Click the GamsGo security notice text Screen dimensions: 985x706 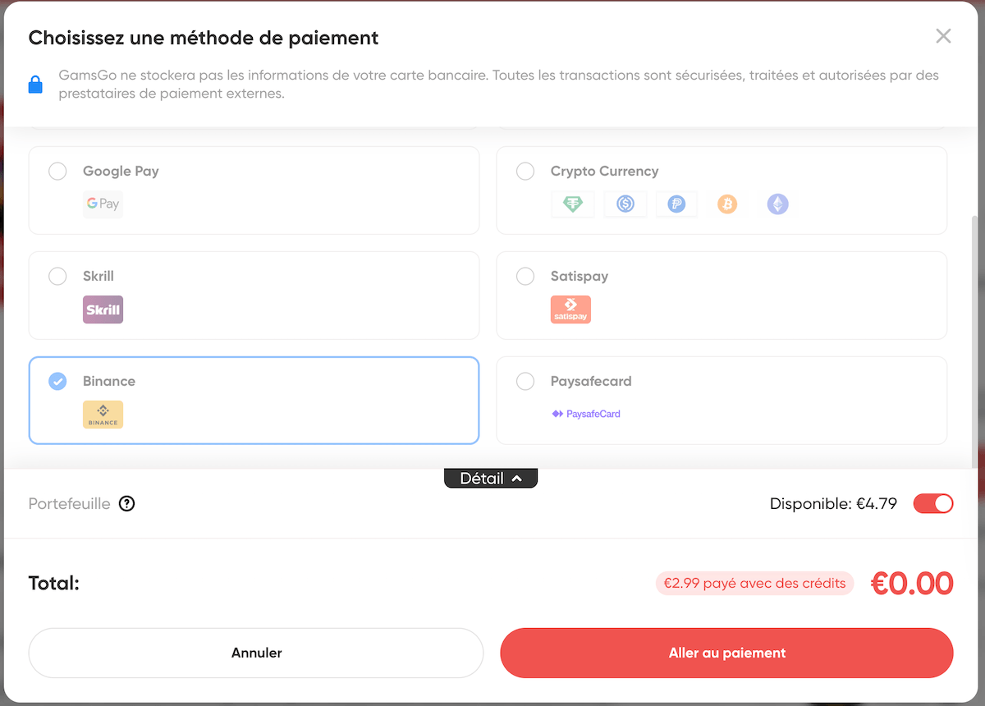499,84
